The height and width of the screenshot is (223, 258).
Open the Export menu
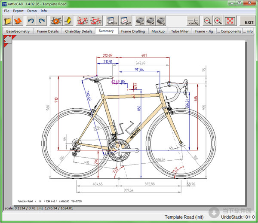click(18, 11)
